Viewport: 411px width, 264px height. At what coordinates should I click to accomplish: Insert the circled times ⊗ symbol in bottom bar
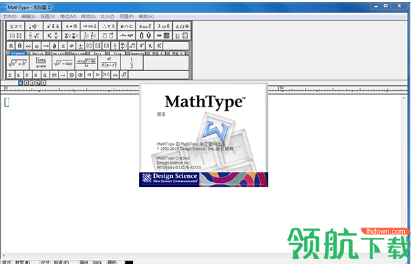[x=72, y=75]
